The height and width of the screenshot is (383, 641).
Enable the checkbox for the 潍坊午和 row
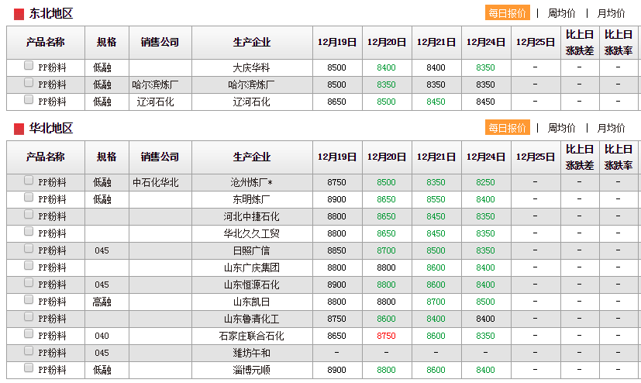pos(29,350)
